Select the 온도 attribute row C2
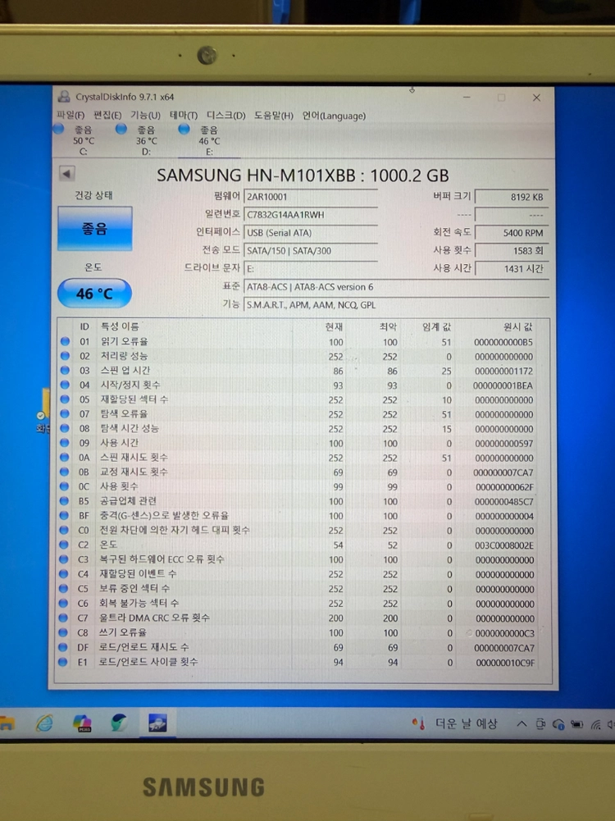Image resolution: width=615 pixels, height=821 pixels. tap(303, 545)
